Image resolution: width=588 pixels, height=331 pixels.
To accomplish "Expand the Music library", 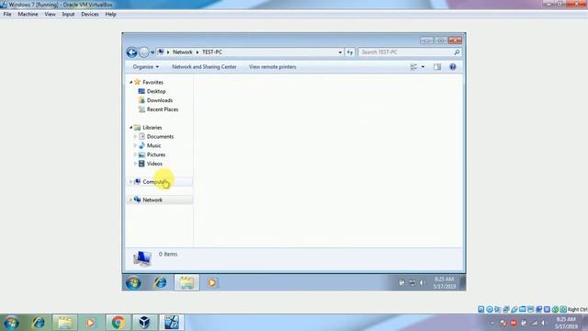I will click(135, 145).
